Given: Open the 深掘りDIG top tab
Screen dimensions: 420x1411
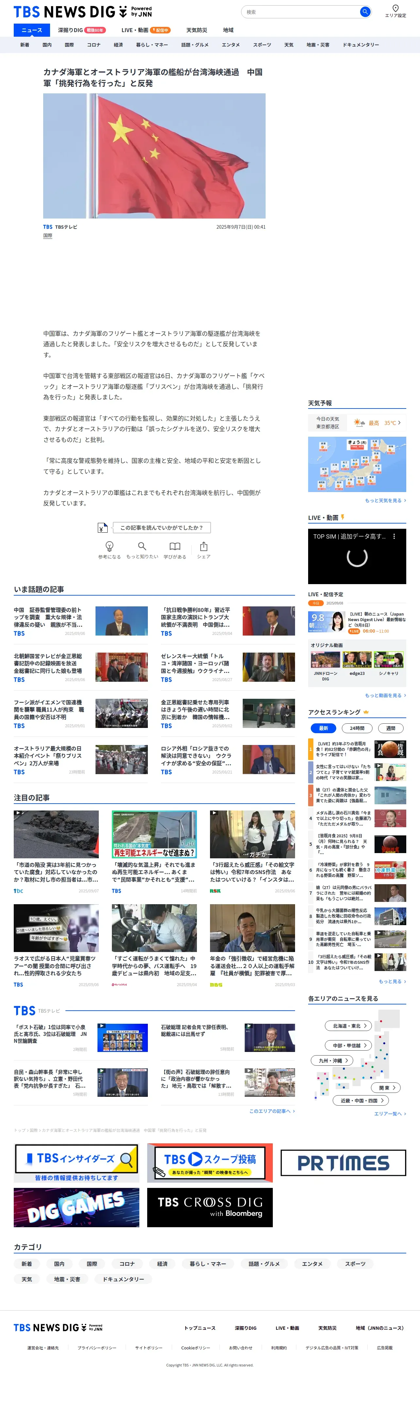Looking at the screenshot, I should [81, 30].
